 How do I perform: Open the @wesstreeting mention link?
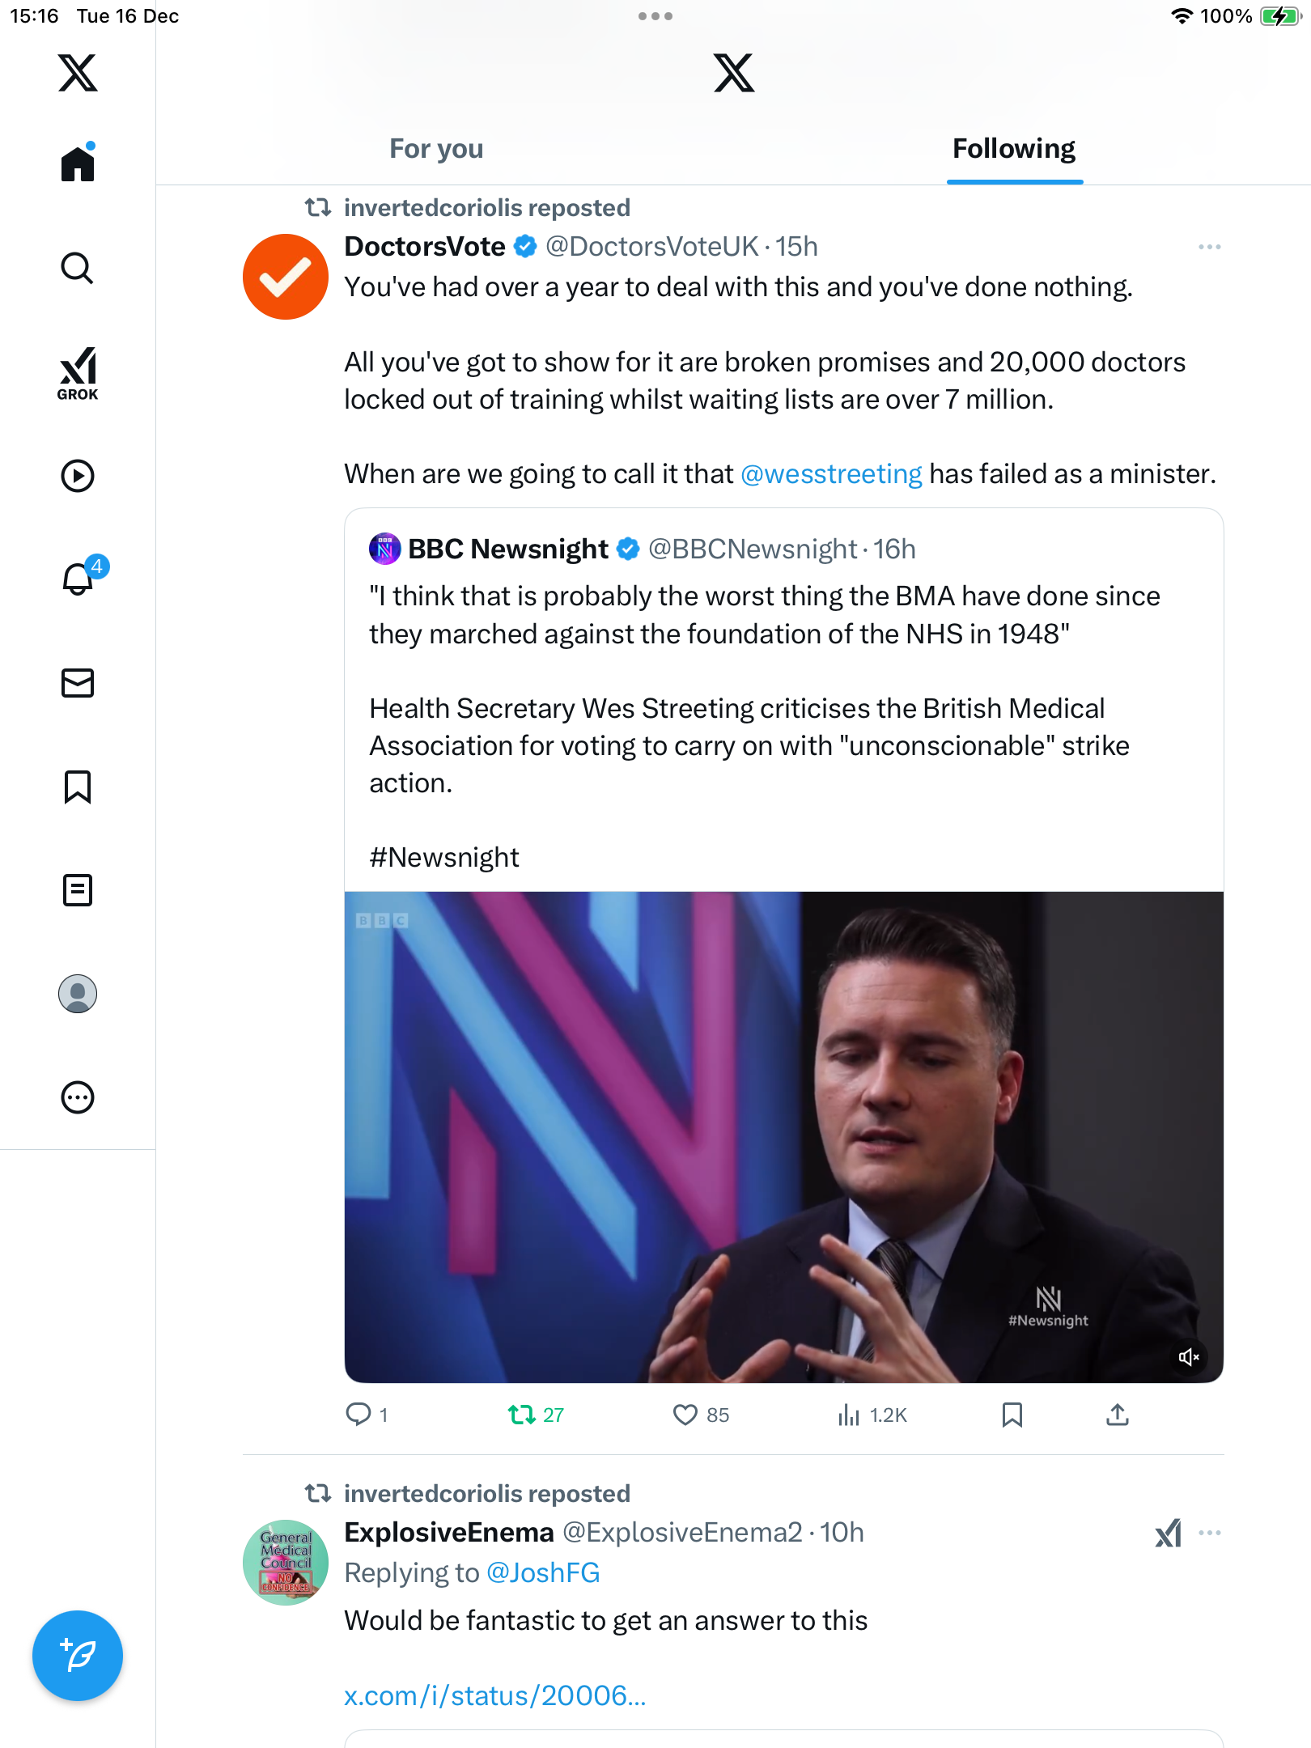click(831, 474)
